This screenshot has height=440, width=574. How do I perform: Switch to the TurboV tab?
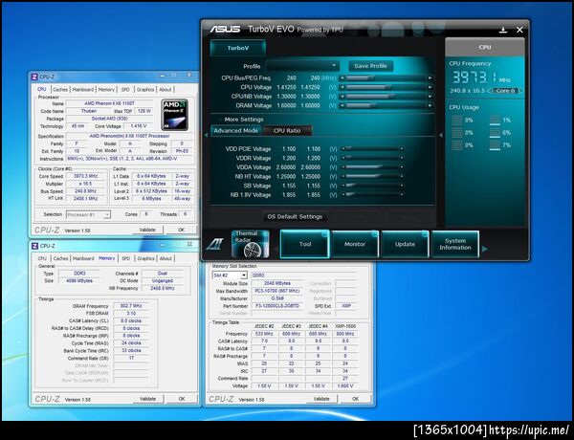238,48
